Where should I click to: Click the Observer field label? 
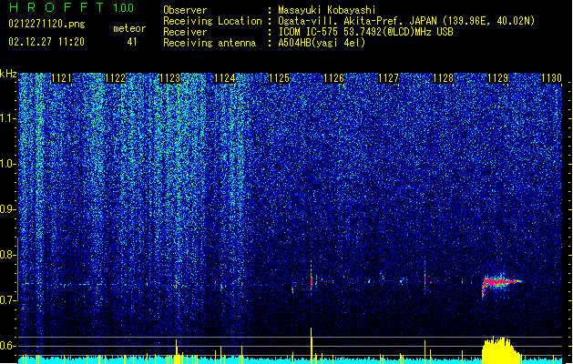185,10
